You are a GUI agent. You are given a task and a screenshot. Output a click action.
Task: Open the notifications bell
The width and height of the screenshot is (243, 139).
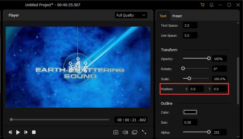click(x=212, y=5)
